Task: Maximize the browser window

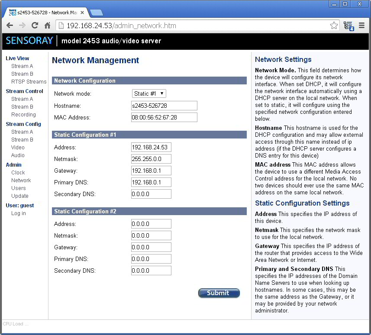Action: coord(345,4)
